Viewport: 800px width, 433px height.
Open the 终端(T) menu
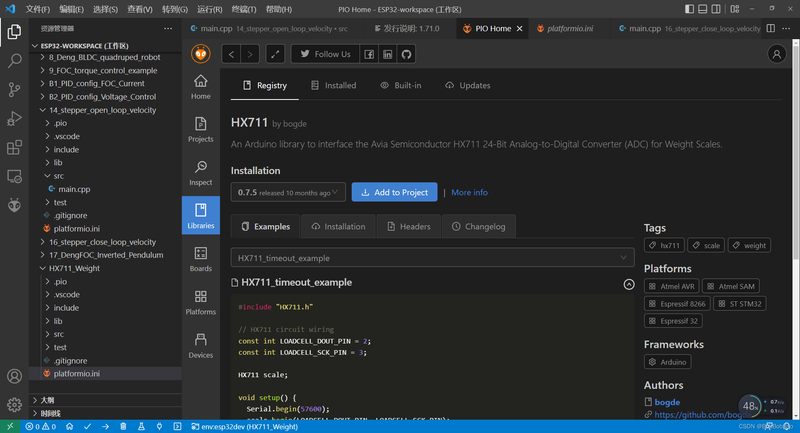(244, 9)
